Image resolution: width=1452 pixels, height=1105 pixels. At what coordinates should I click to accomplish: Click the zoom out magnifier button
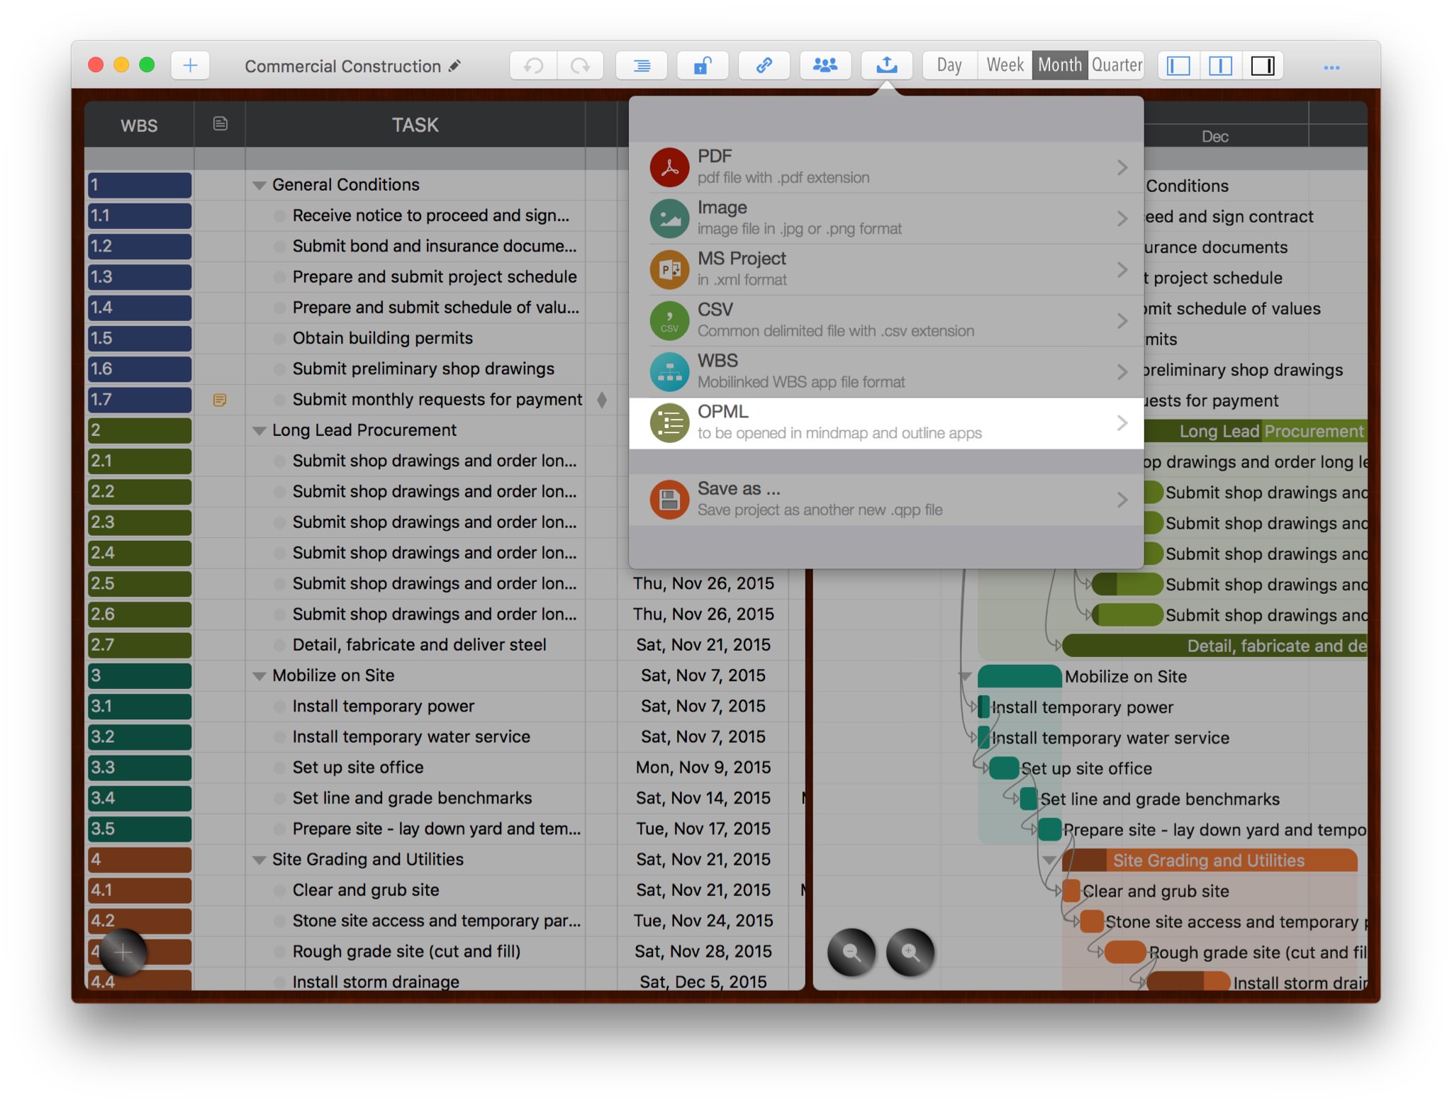(851, 952)
